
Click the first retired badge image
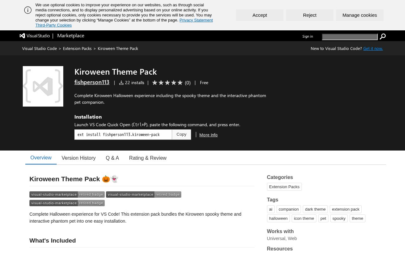pyautogui.click(x=67, y=194)
